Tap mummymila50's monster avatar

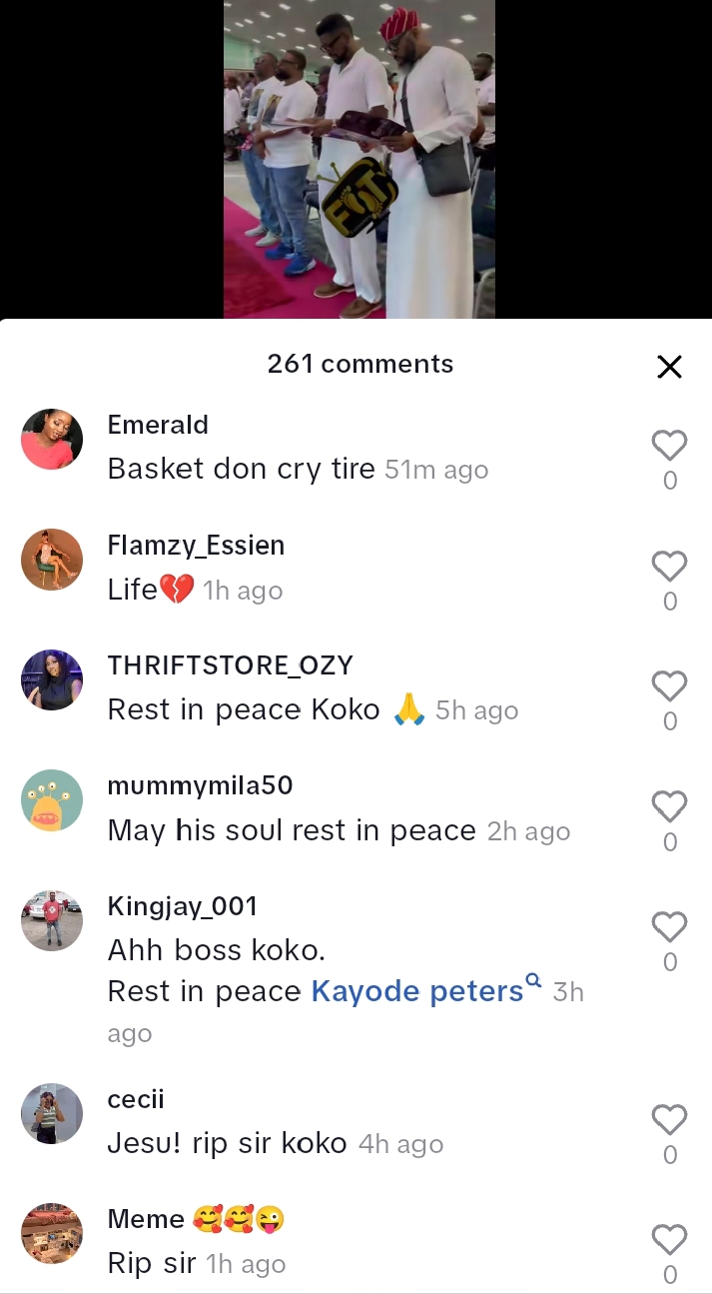point(52,800)
